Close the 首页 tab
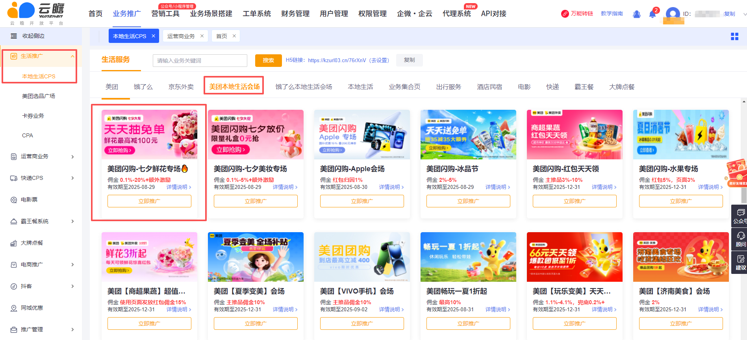 234,36
